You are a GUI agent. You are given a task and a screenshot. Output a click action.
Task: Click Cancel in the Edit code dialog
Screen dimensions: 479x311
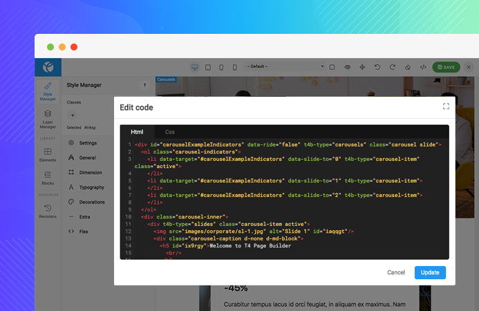pos(396,272)
